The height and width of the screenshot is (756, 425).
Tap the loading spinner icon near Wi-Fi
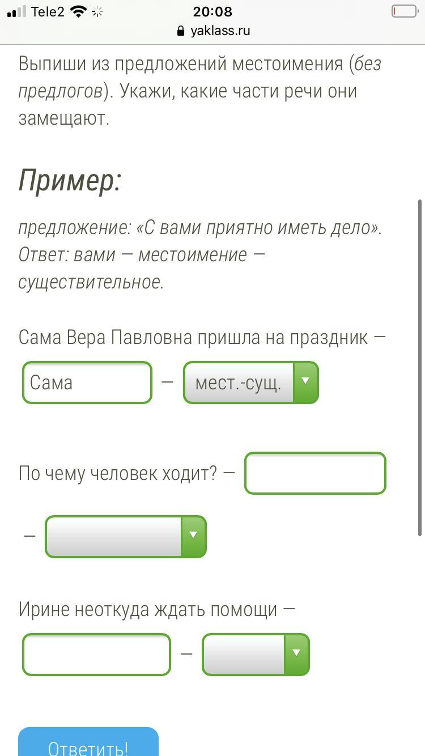[x=97, y=11]
